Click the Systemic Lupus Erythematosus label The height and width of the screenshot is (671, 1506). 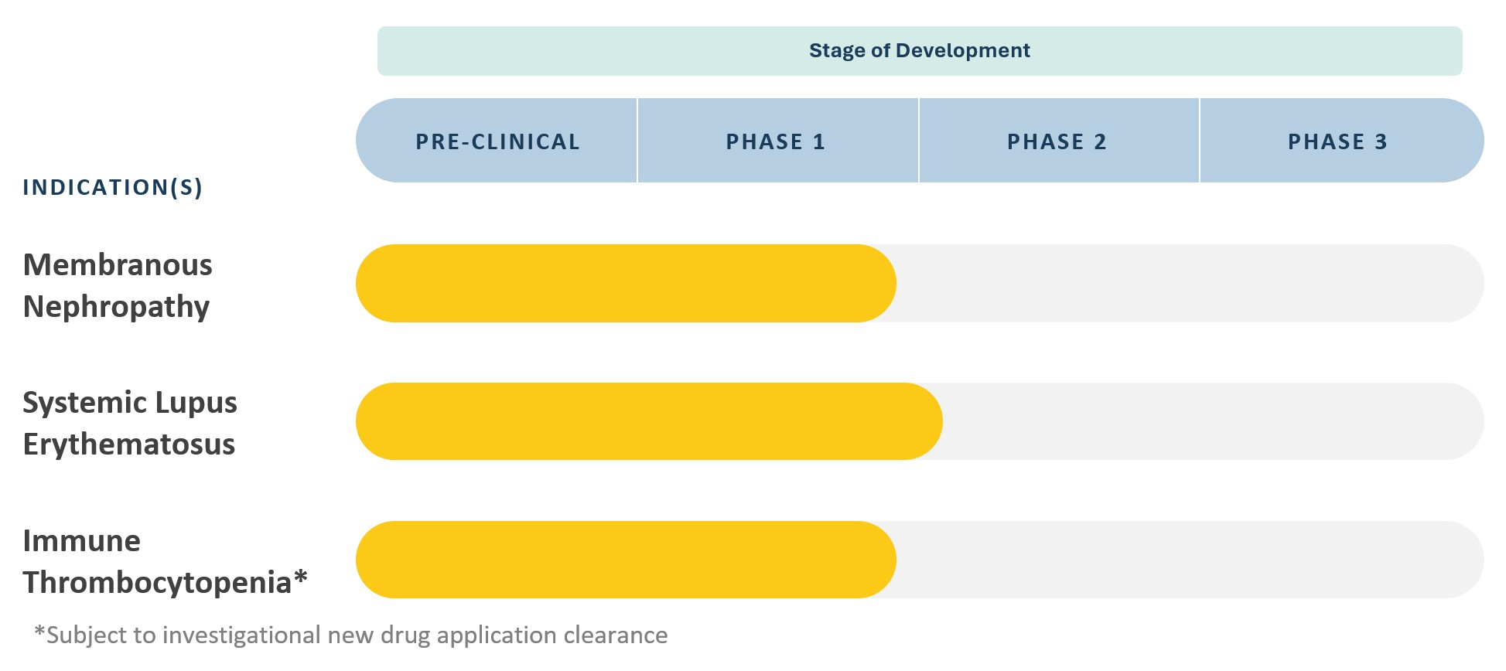pyautogui.click(x=130, y=423)
